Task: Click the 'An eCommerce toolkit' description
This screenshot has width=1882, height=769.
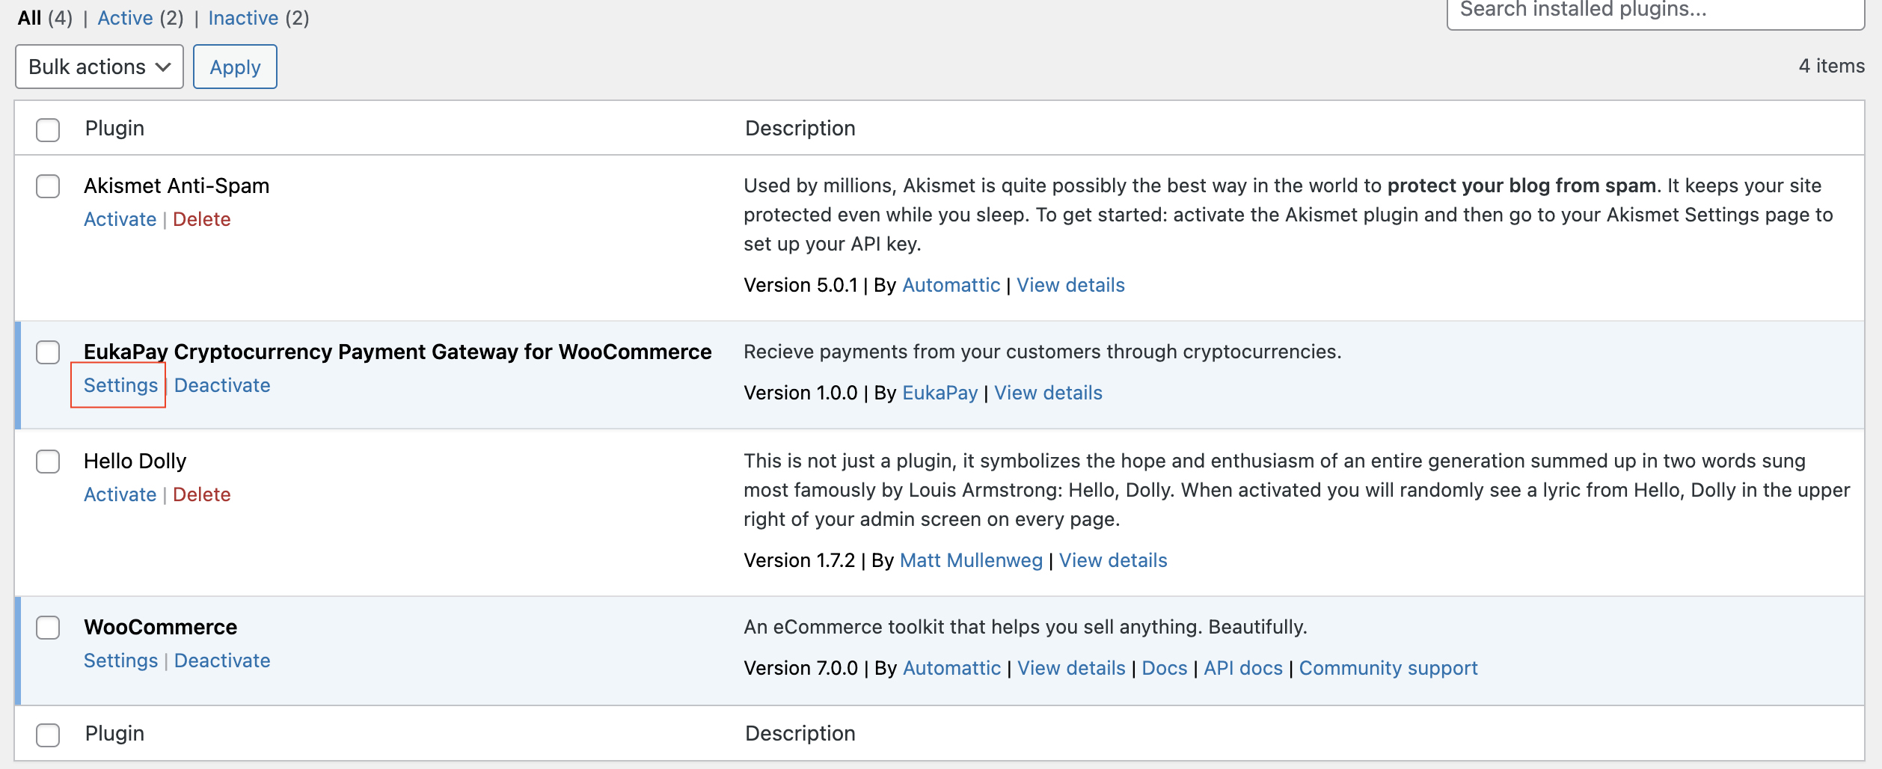Action: click(x=1025, y=627)
